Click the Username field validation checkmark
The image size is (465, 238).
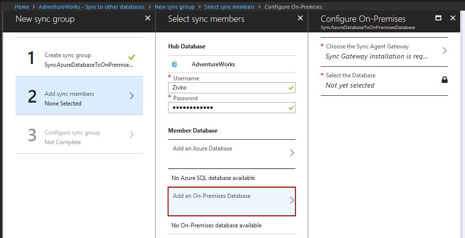click(291, 88)
